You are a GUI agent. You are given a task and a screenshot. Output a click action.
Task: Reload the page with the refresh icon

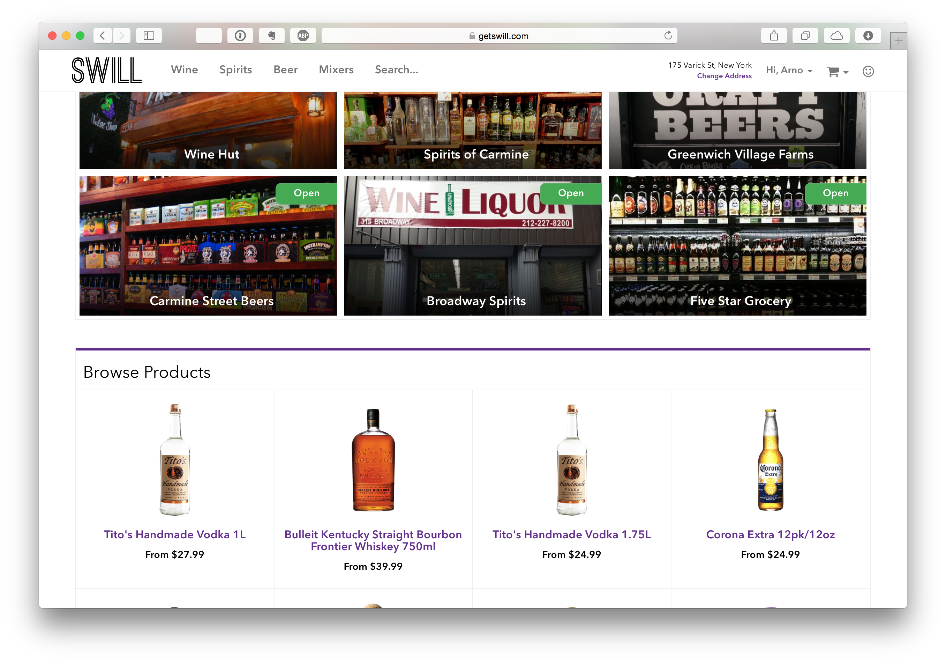click(x=668, y=36)
